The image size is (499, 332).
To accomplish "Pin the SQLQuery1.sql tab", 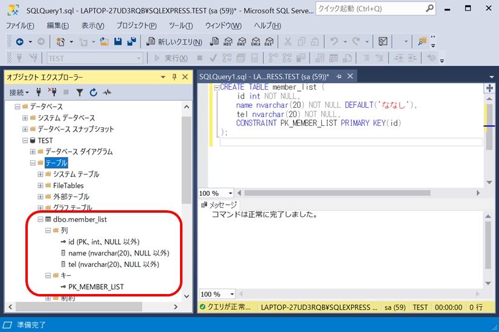I will tap(339, 77).
